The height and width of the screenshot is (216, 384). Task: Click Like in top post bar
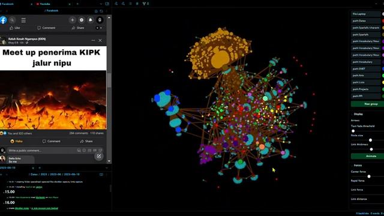14,28
